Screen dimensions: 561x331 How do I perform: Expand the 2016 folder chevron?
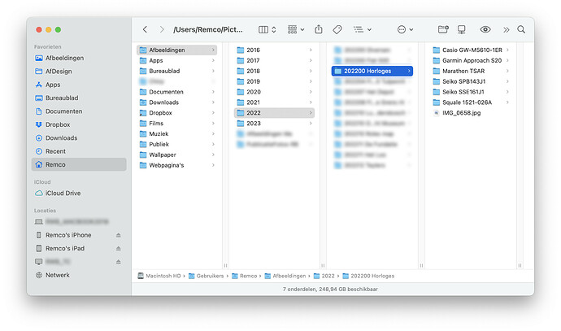tap(311, 50)
